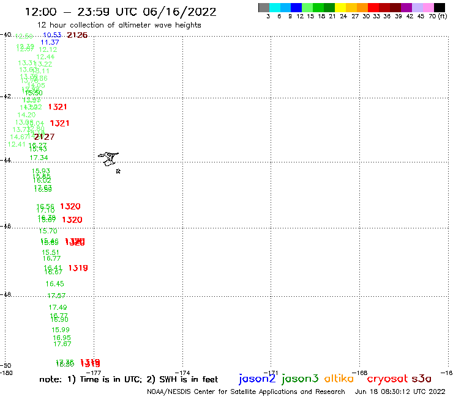The height and width of the screenshot is (397, 453).
Task: Select the -46 latitude axis label
Action: (x=6, y=226)
